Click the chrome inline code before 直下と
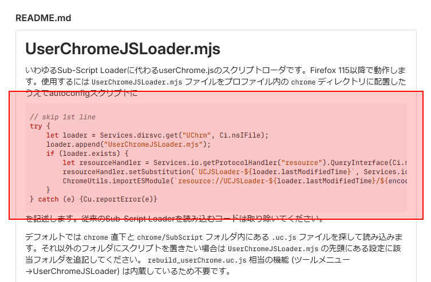The height and width of the screenshot is (282, 431). [96, 237]
